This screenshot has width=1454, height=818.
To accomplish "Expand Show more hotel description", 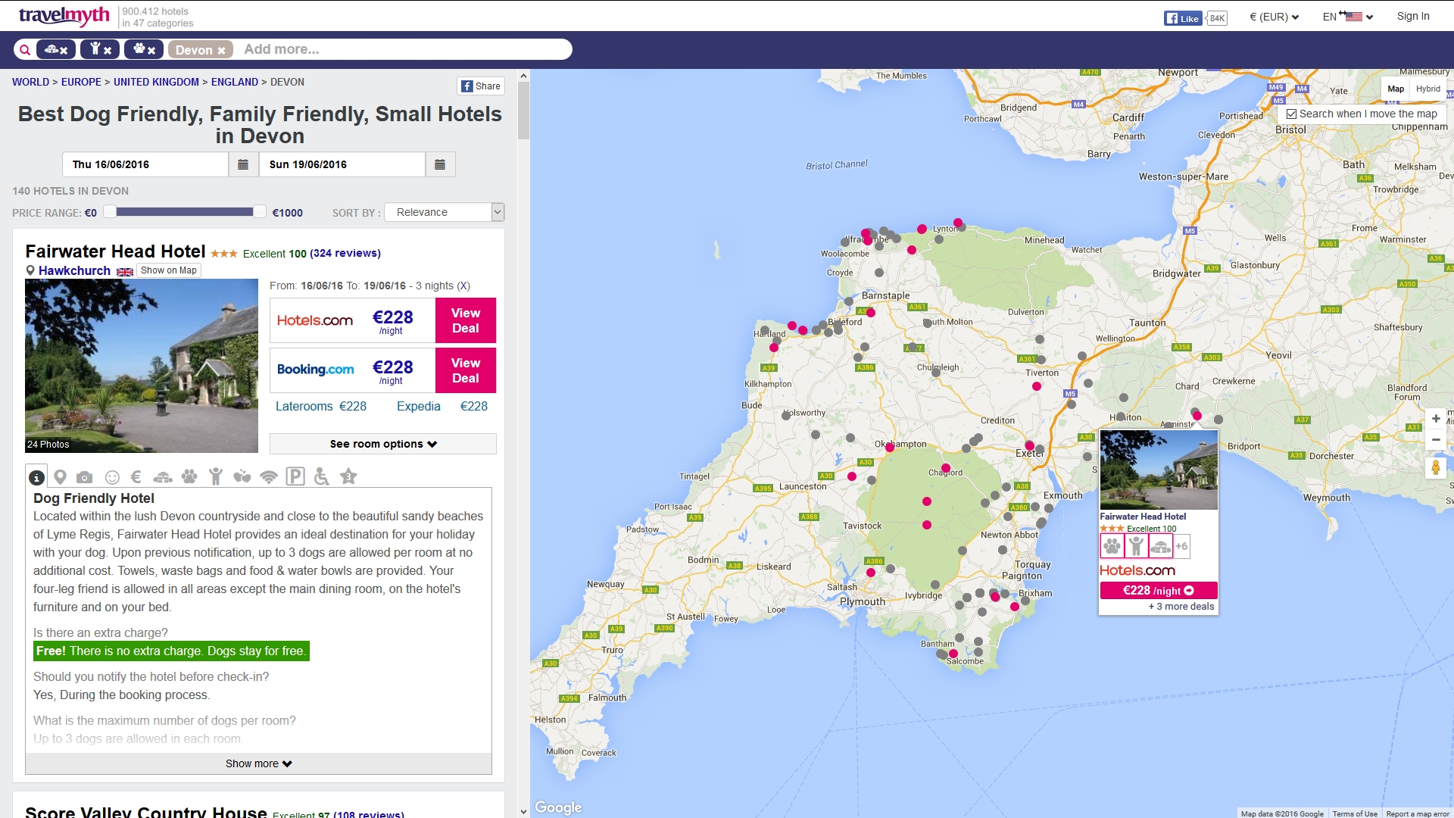I will point(258,763).
